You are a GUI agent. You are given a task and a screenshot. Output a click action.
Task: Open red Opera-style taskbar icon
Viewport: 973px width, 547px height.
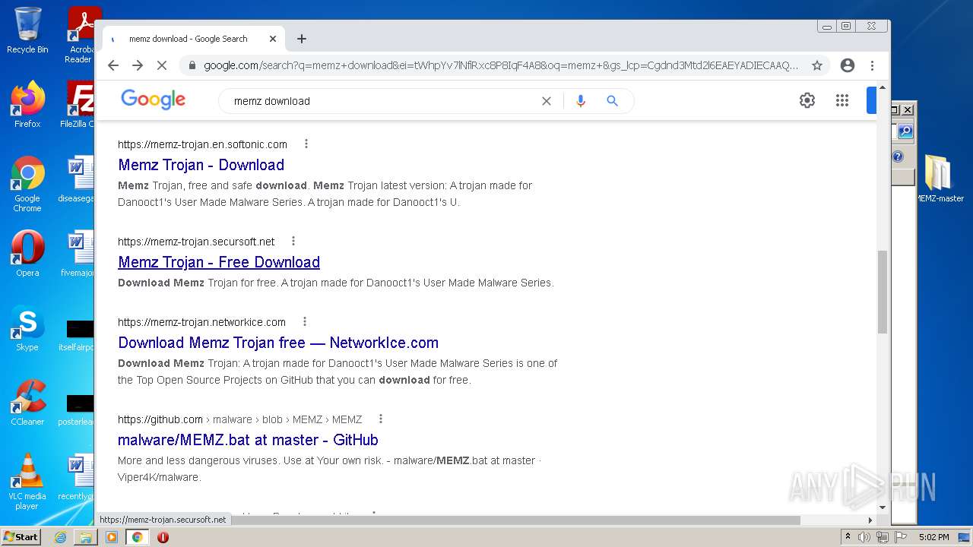(x=163, y=537)
